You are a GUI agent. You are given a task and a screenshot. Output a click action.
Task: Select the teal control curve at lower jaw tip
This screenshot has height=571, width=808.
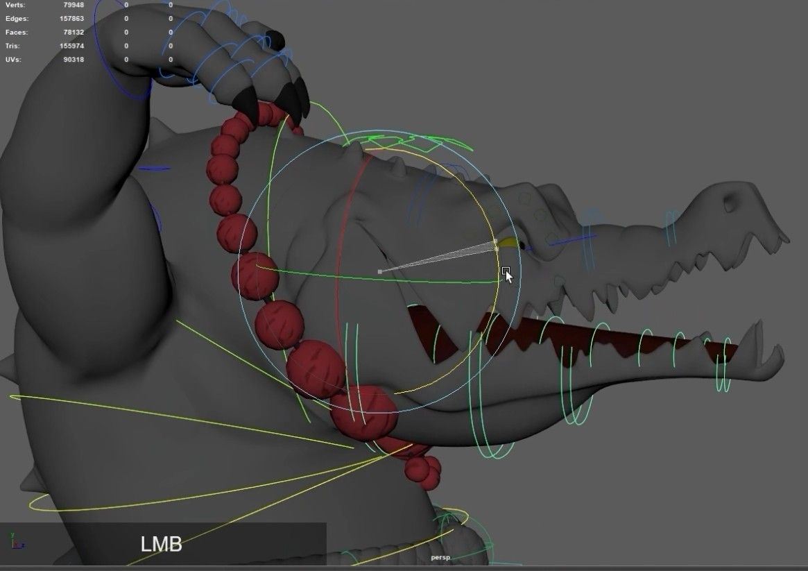pyautogui.click(x=723, y=364)
